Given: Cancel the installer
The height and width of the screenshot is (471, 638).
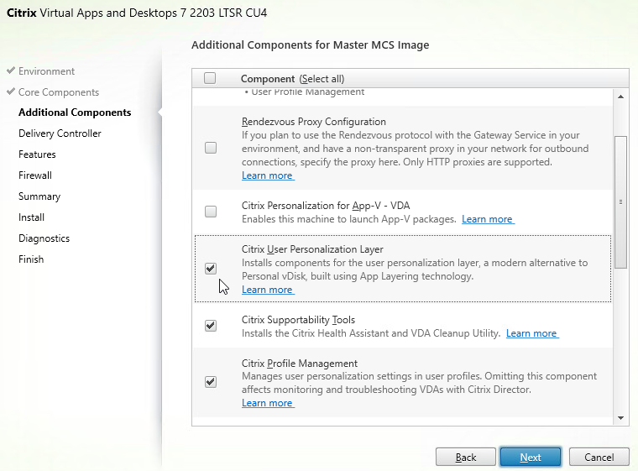Looking at the screenshot, I should (x=599, y=458).
